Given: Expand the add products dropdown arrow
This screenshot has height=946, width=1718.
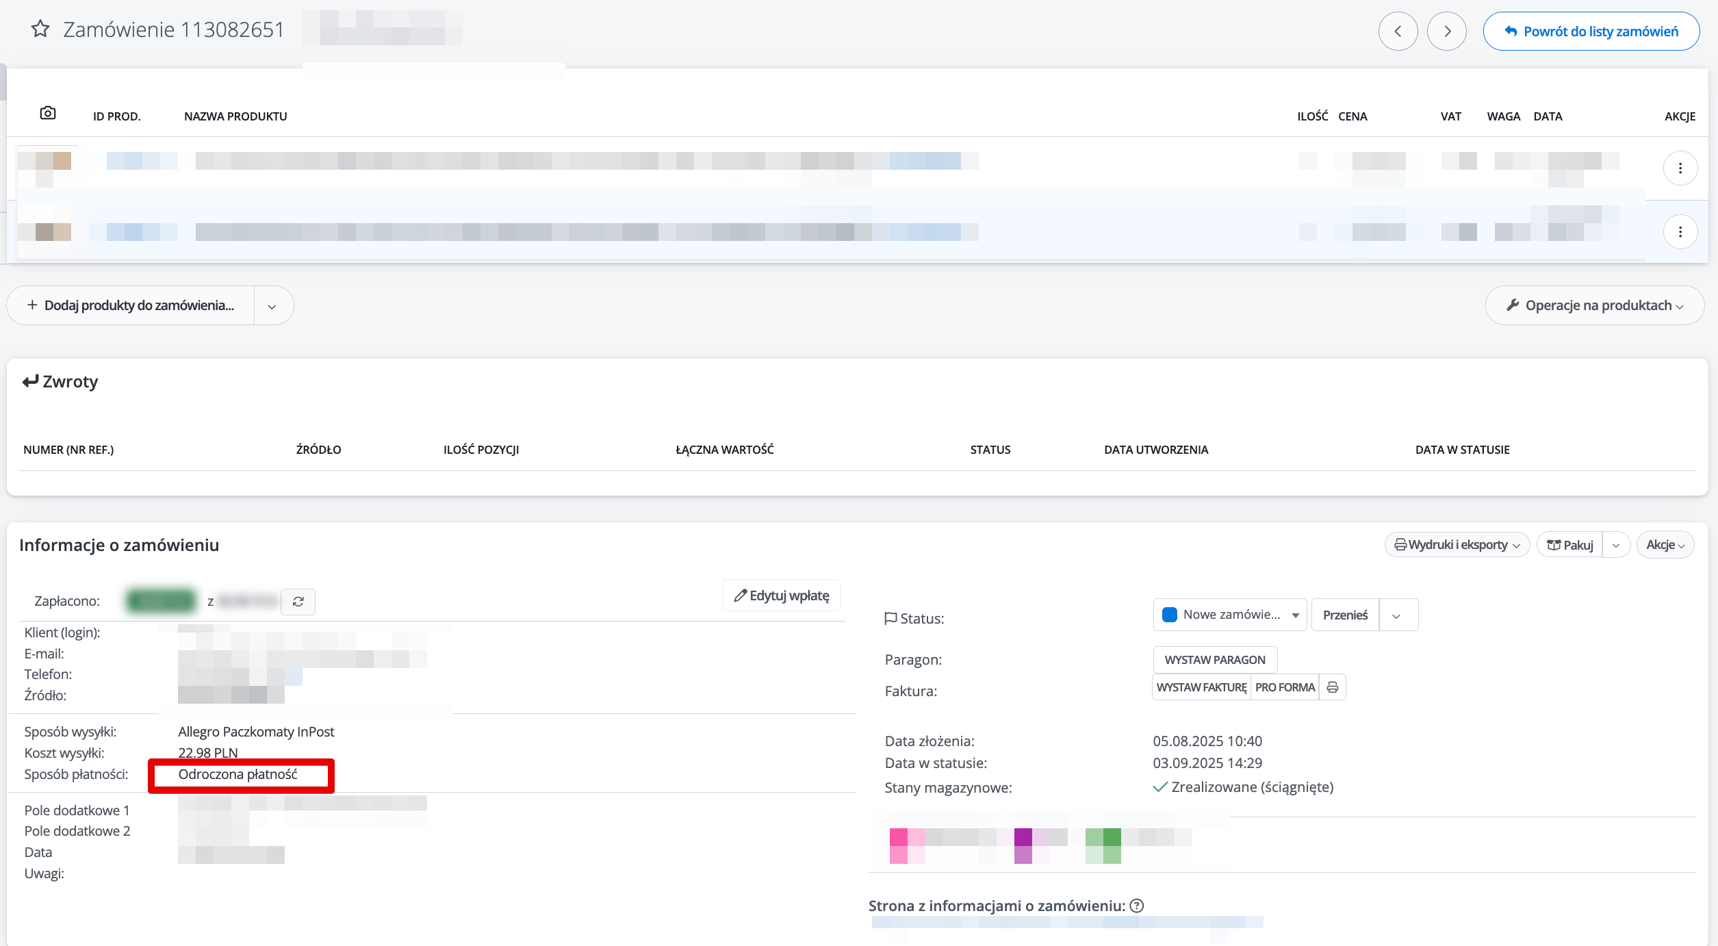Looking at the screenshot, I should click(272, 306).
